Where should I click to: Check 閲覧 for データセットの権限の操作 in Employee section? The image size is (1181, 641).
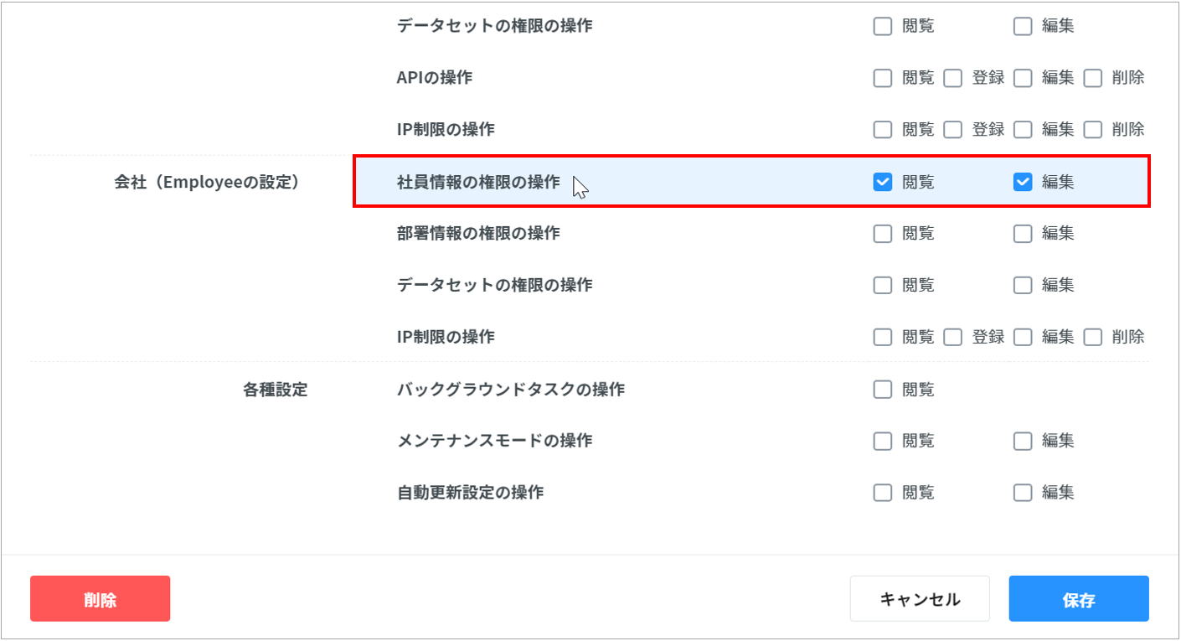883,286
